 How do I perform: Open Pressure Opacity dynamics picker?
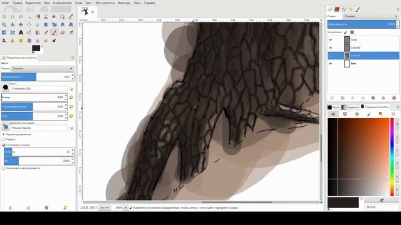pos(5,126)
